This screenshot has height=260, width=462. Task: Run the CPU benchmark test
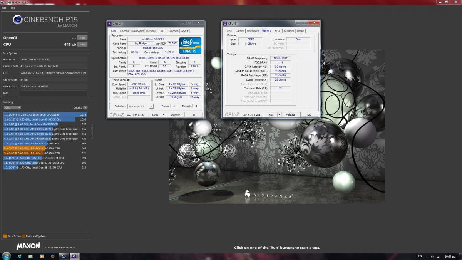click(x=82, y=44)
